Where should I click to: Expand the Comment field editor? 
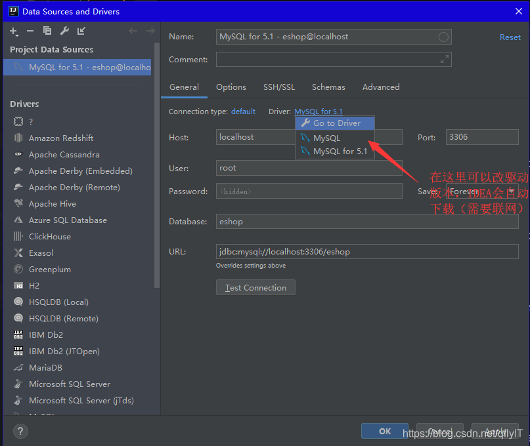pyautogui.click(x=445, y=59)
